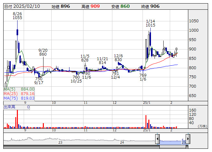212x152 pixels.
Task: Click the 12/6 830 annotation
Action: click(118, 58)
